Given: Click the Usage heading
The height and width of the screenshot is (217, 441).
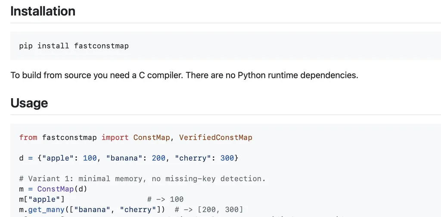Looking at the screenshot, I should coord(29,103).
